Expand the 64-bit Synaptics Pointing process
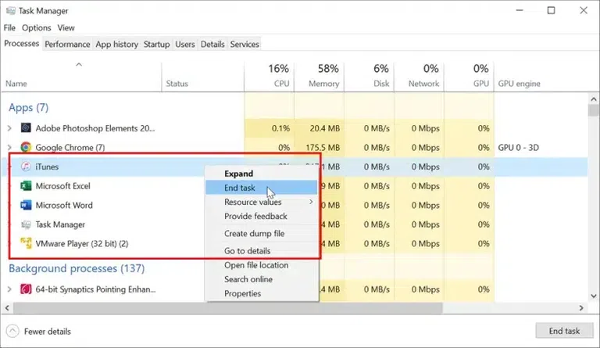The width and height of the screenshot is (600, 348). tap(9, 289)
